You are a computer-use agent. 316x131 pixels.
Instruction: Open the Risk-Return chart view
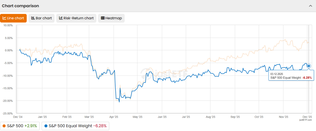coord(76,18)
